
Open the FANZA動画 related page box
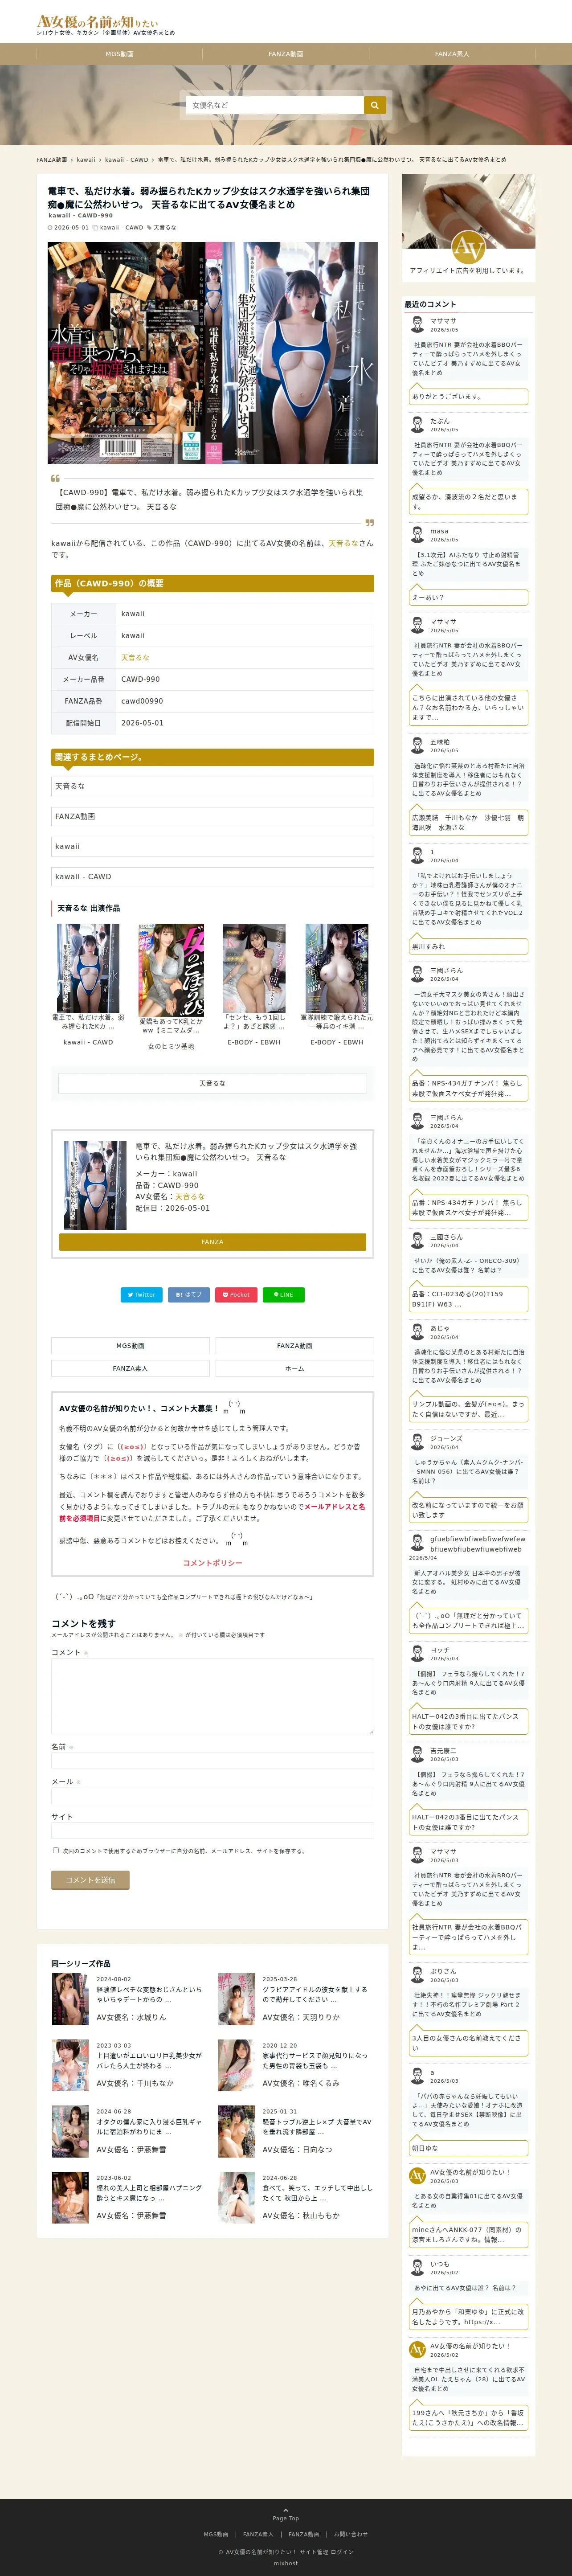pos(212,817)
